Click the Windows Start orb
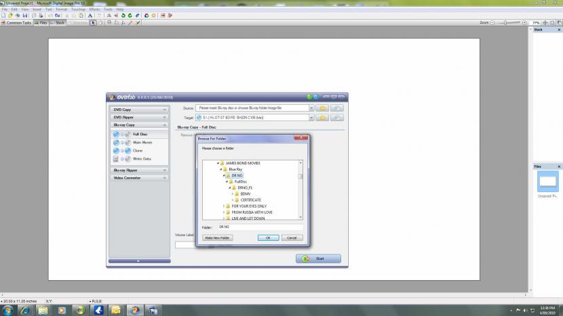 coord(7,311)
